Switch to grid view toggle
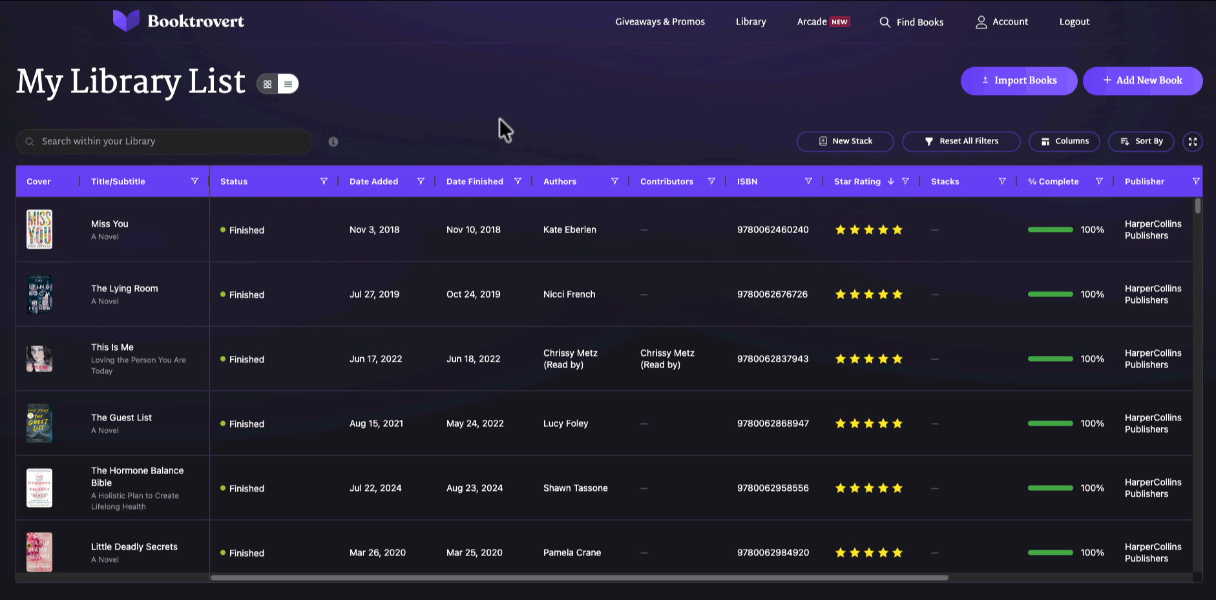The image size is (1216, 600). [x=267, y=84]
